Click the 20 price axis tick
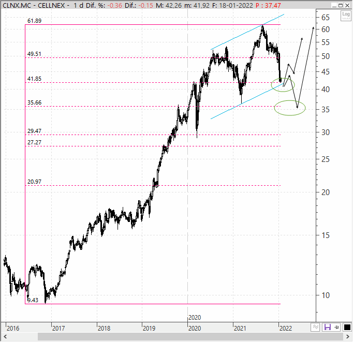 326,192
